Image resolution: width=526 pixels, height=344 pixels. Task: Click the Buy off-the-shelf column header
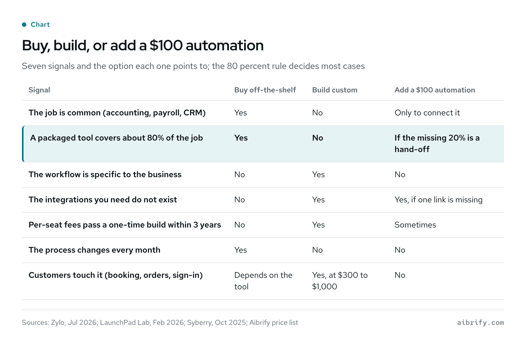coord(265,90)
